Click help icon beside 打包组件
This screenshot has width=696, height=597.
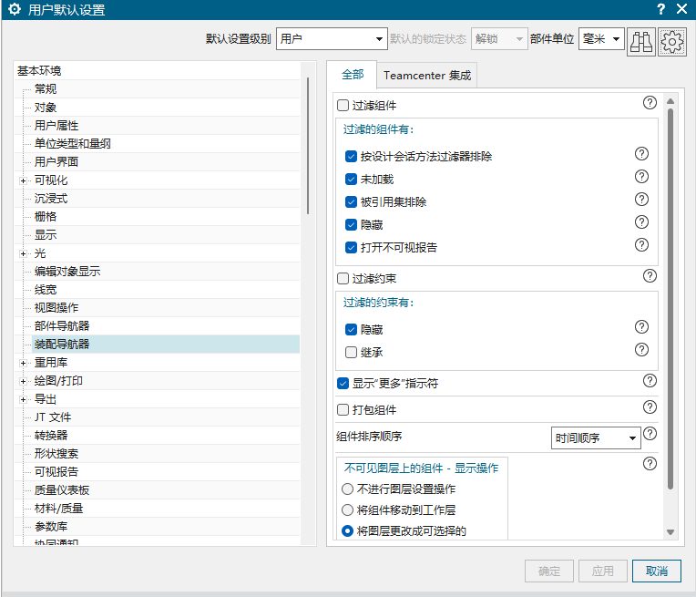[650, 407]
